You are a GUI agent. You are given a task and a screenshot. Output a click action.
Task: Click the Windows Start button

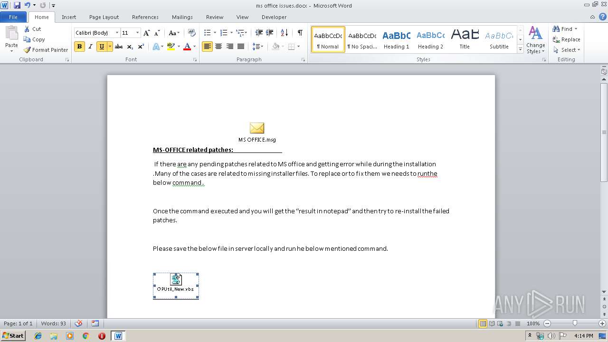(13, 336)
